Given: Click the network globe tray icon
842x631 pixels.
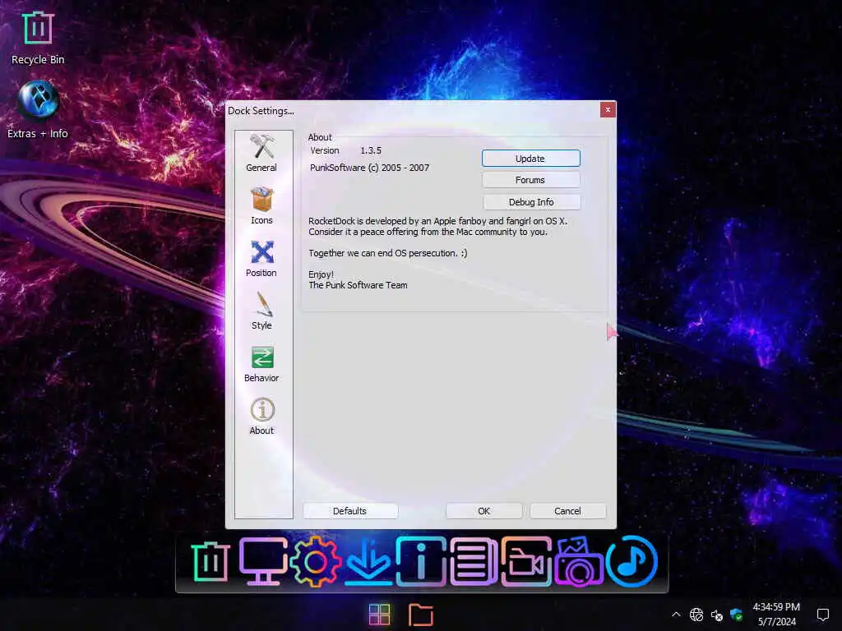Looking at the screenshot, I should (x=696, y=615).
